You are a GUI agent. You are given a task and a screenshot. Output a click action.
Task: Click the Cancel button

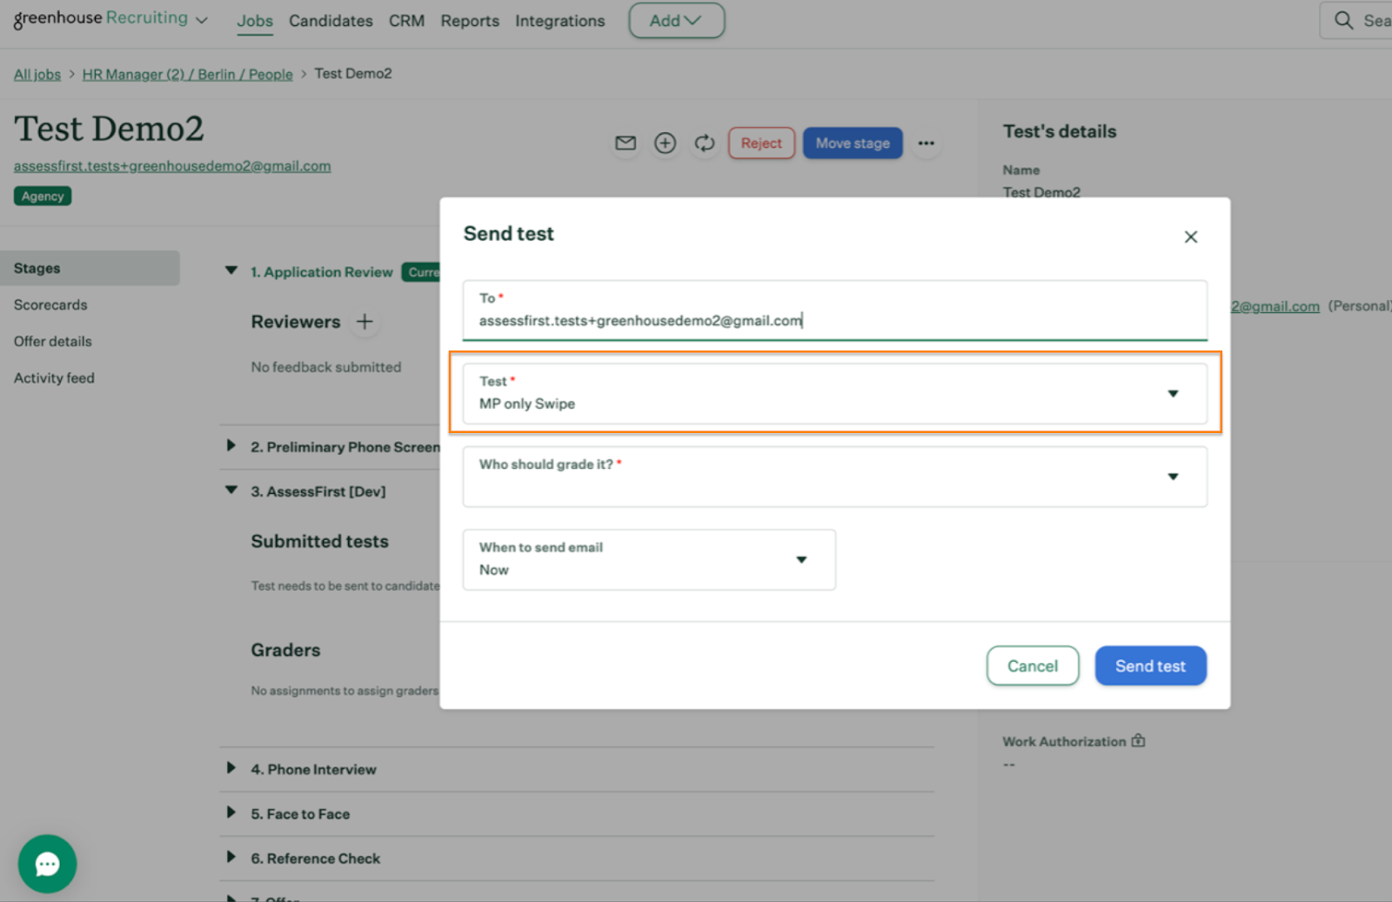tap(1032, 665)
